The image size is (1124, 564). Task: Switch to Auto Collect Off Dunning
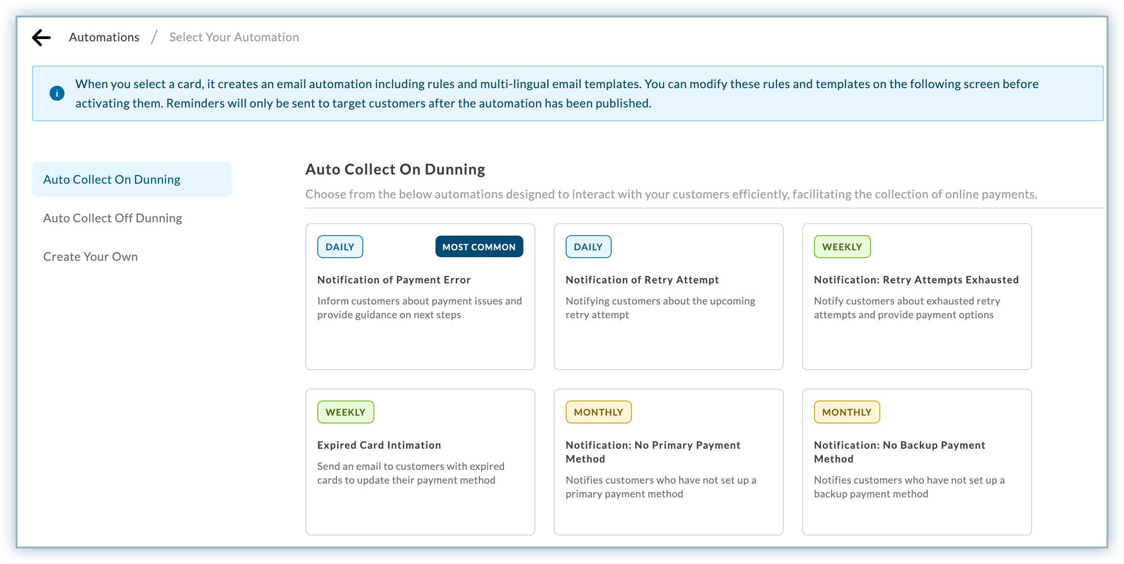tap(112, 218)
